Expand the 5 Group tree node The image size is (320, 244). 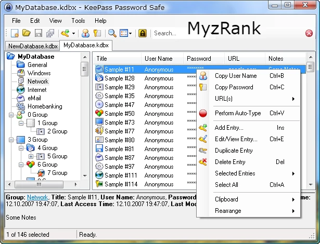31,156
